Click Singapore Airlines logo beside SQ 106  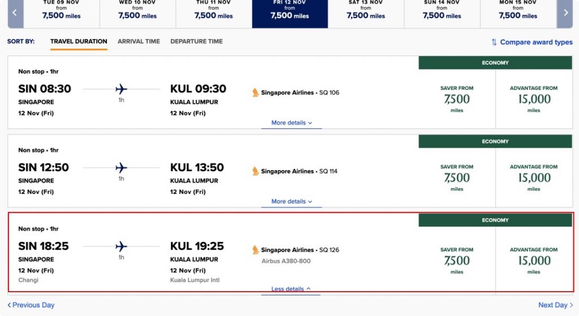(x=255, y=92)
